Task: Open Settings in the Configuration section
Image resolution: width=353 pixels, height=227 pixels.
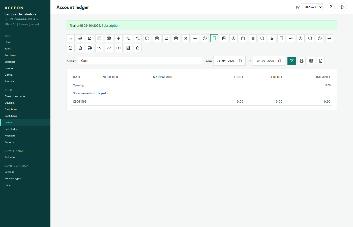Action: 25,172
